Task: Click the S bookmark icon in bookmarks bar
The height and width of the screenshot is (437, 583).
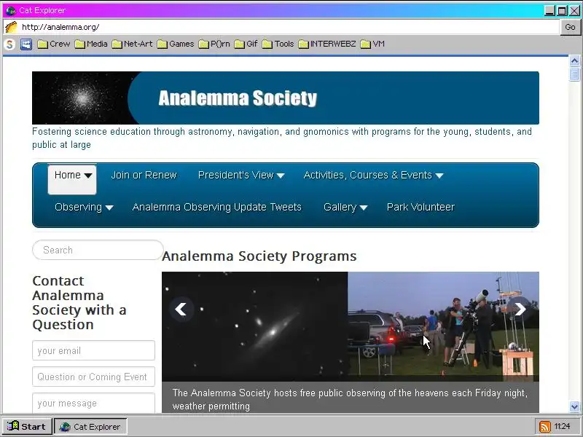Action: 9,44
